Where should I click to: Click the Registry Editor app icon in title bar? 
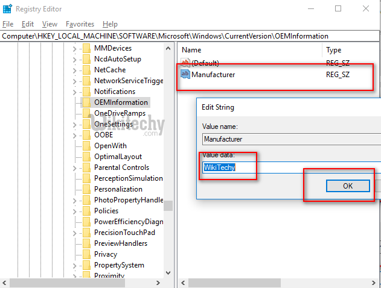click(7, 8)
